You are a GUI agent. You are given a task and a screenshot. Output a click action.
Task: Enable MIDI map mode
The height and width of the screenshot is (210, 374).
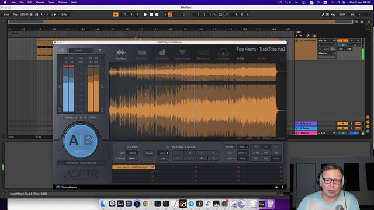(x=343, y=15)
